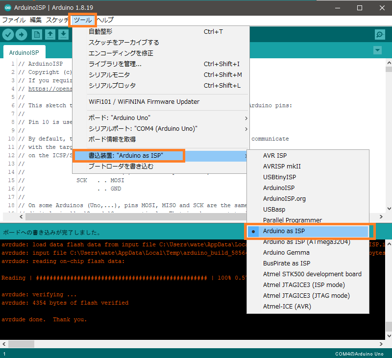
Task: Select Atmel JTAGICE3 (JTAG mode)
Action: pos(308,295)
